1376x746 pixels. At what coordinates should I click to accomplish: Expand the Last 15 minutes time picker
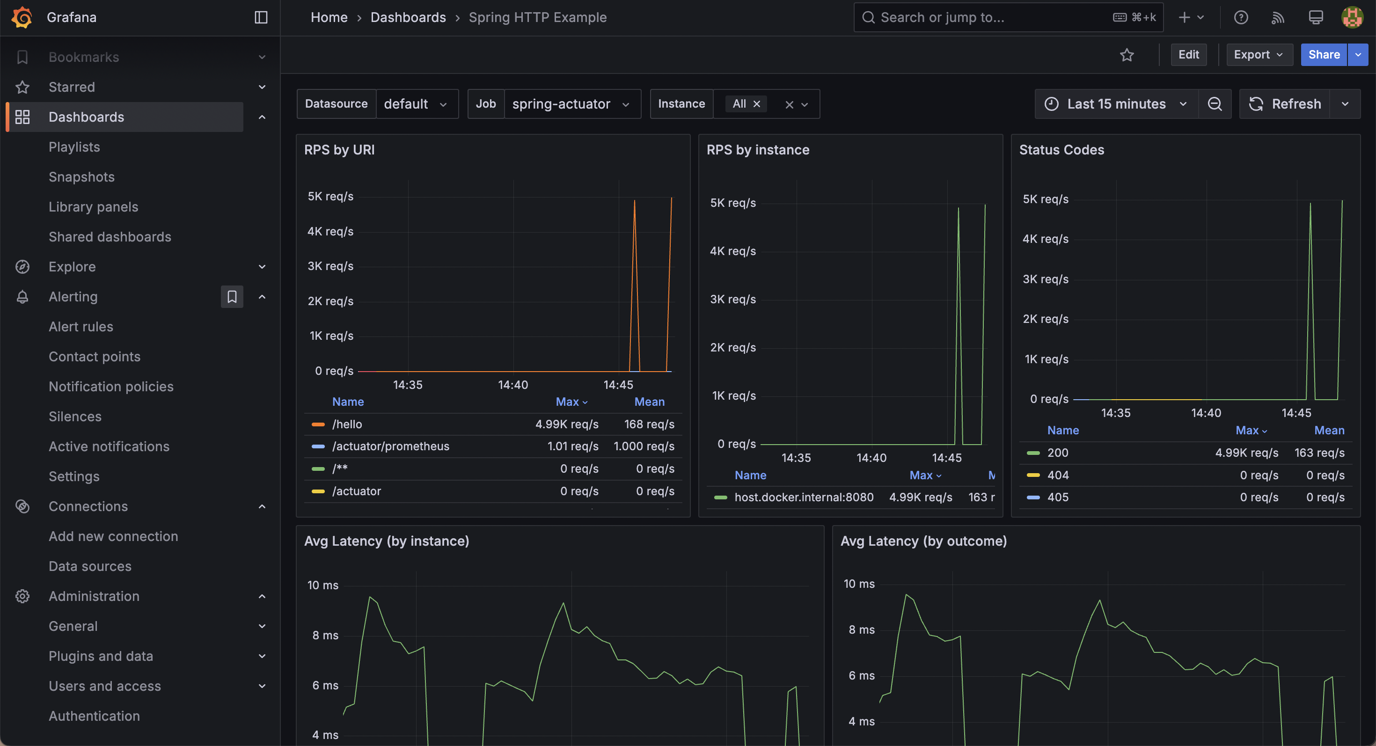pos(1116,103)
